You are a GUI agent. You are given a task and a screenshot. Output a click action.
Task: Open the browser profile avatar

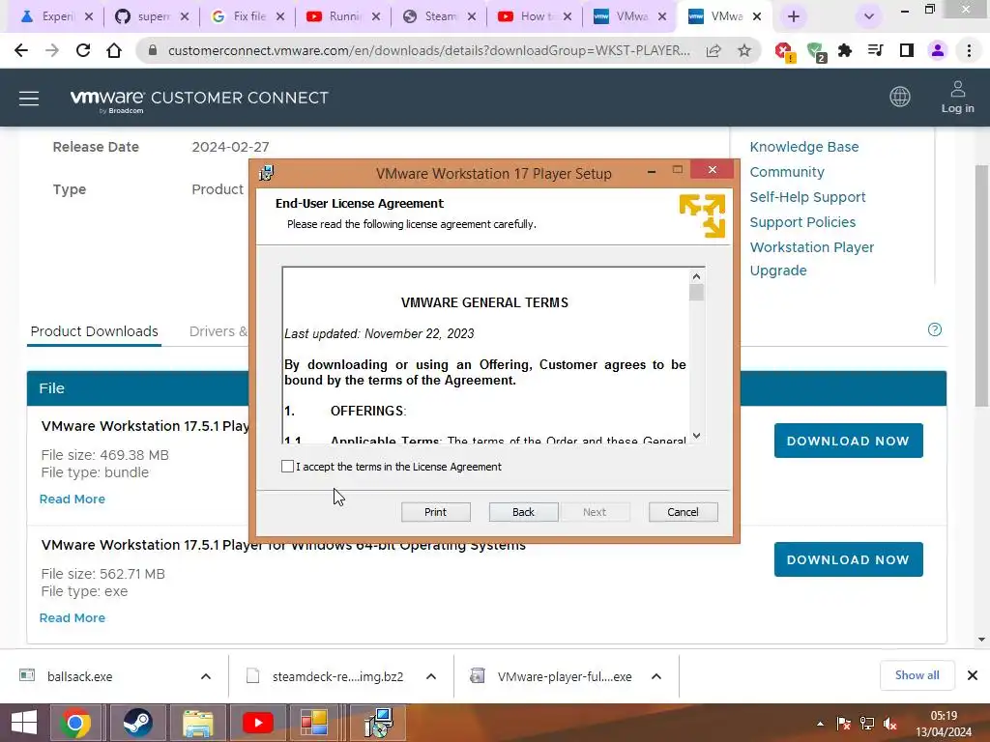pos(938,50)
